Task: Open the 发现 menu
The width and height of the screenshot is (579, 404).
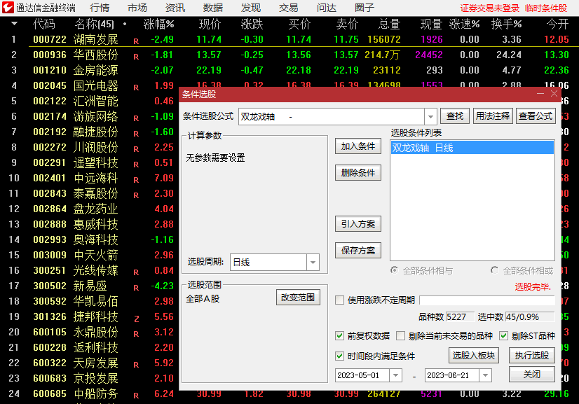Action: coord(251,8)
